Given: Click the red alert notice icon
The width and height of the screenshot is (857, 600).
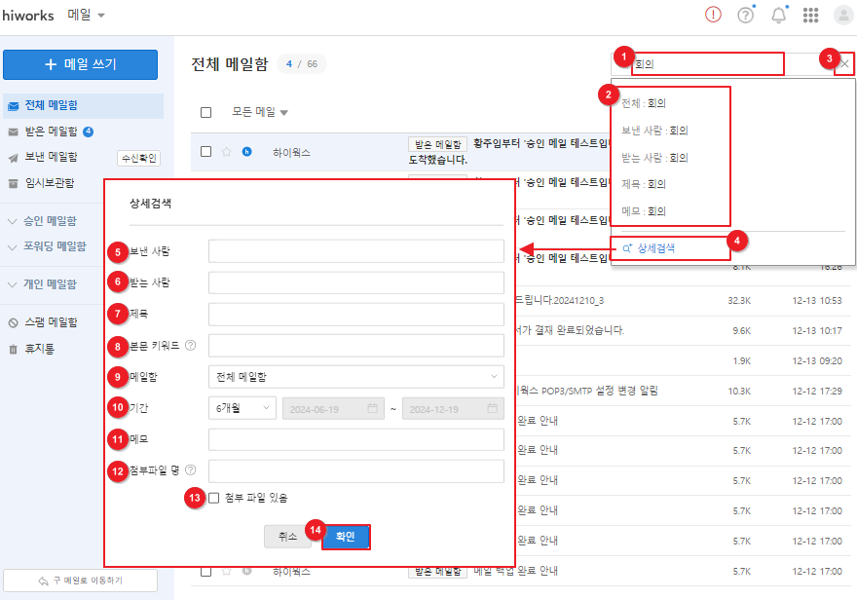Looking at the screenshot, I should tap(713, 15).
